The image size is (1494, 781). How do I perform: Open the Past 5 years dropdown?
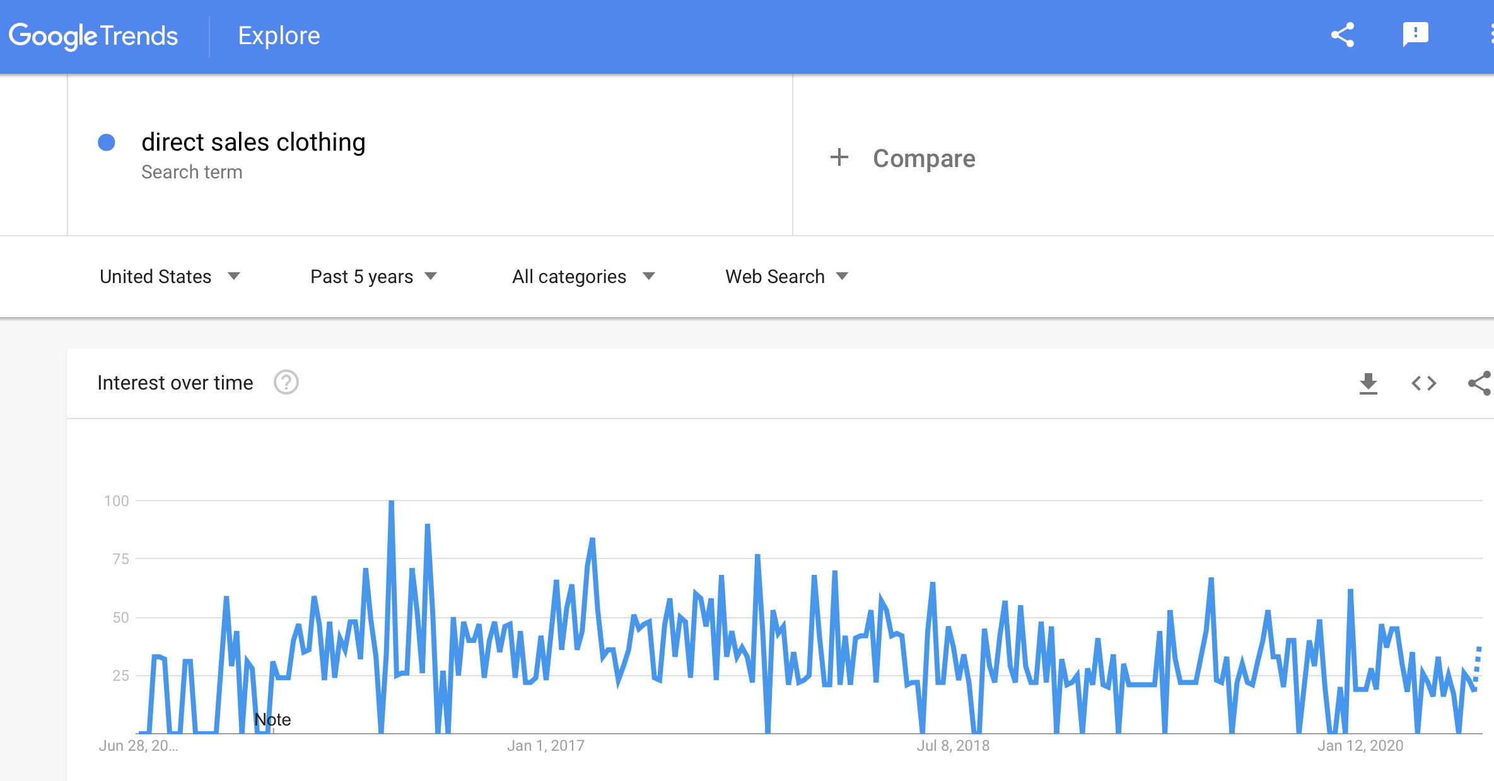tap(373, 277)
